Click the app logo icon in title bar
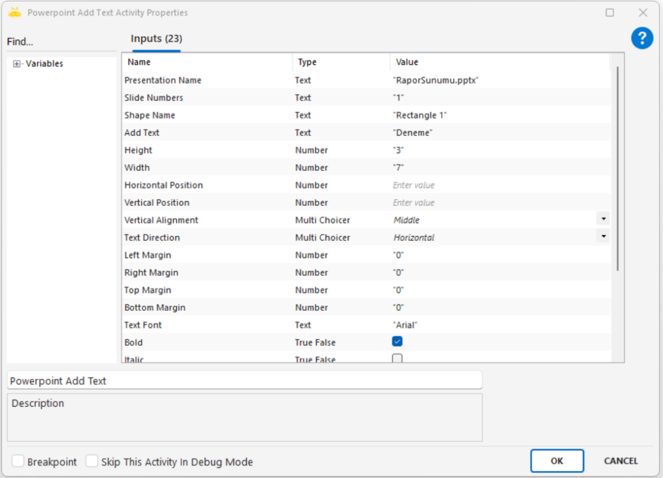Image resolution: width=663 pixels, height=478 pixels. click(x=15, y=12)
